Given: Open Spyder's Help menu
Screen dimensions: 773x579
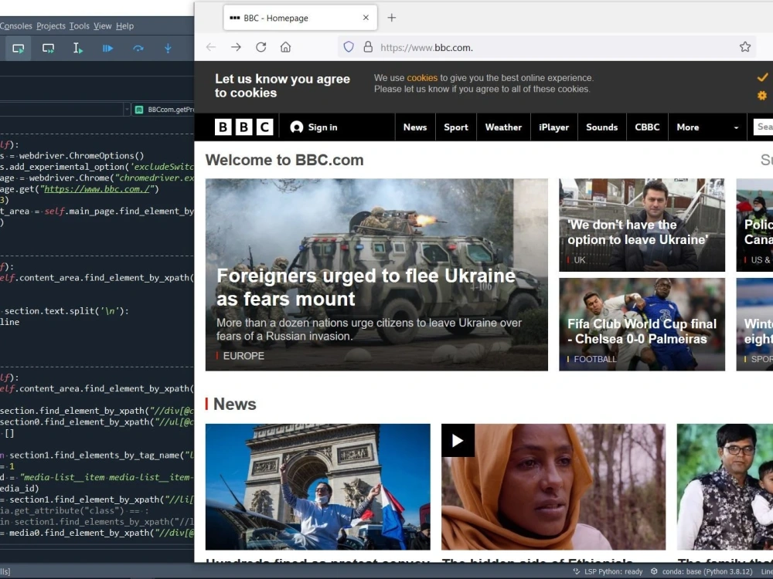Looking at the screenshot, I should 124,26.
